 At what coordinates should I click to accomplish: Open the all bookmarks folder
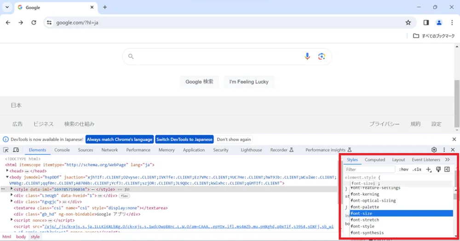pos(434,36)
